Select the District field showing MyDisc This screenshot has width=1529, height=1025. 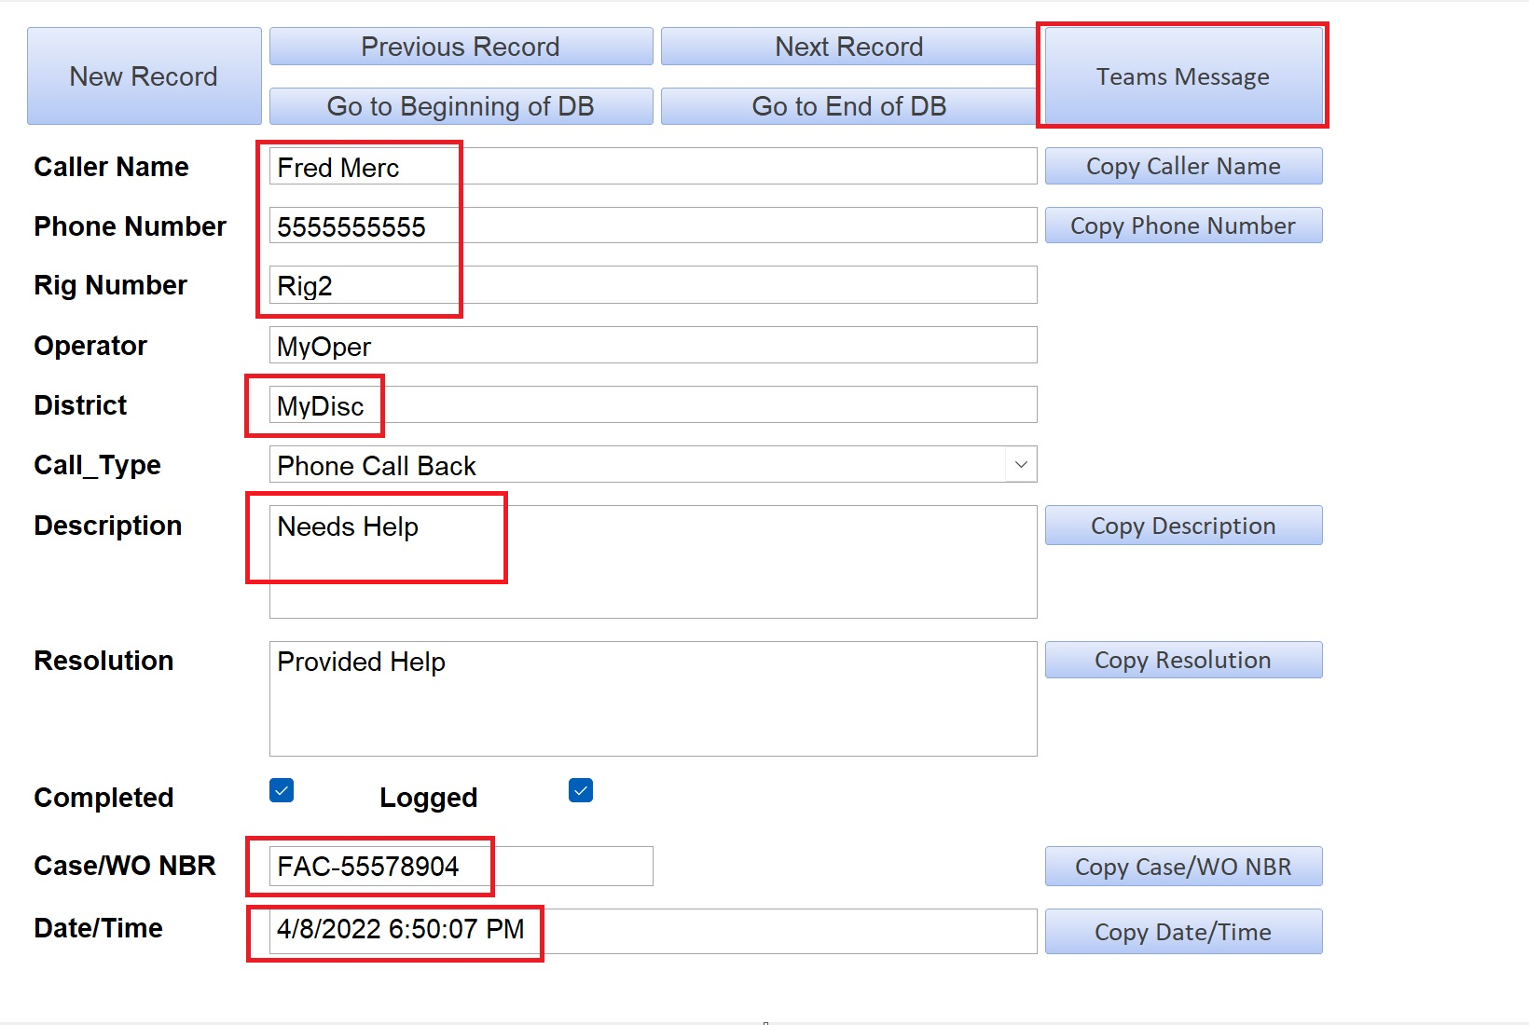click(653, 404)
